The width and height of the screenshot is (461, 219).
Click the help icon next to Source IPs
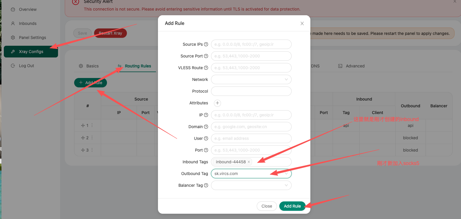[x=206, y=44]
